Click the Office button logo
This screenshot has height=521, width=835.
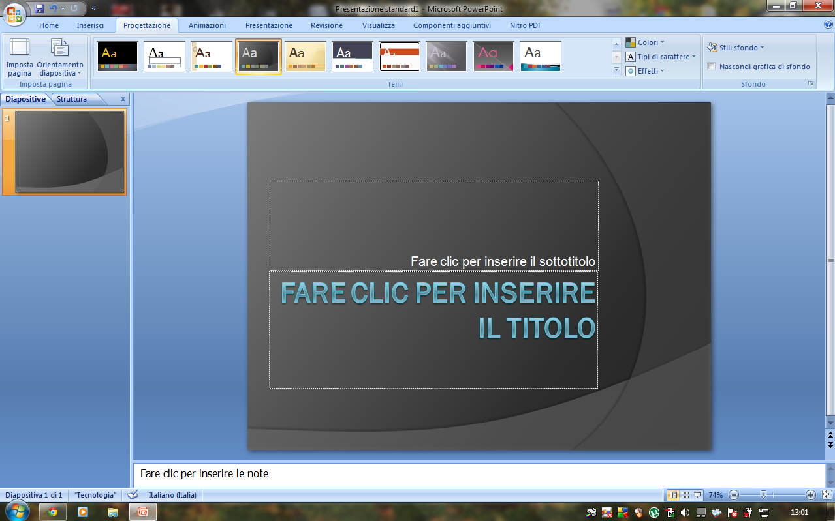click(x=14, y=14)
